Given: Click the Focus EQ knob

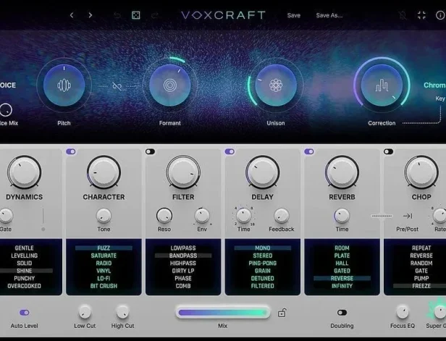Looking at the screenshot, I should tap(403, 312).
